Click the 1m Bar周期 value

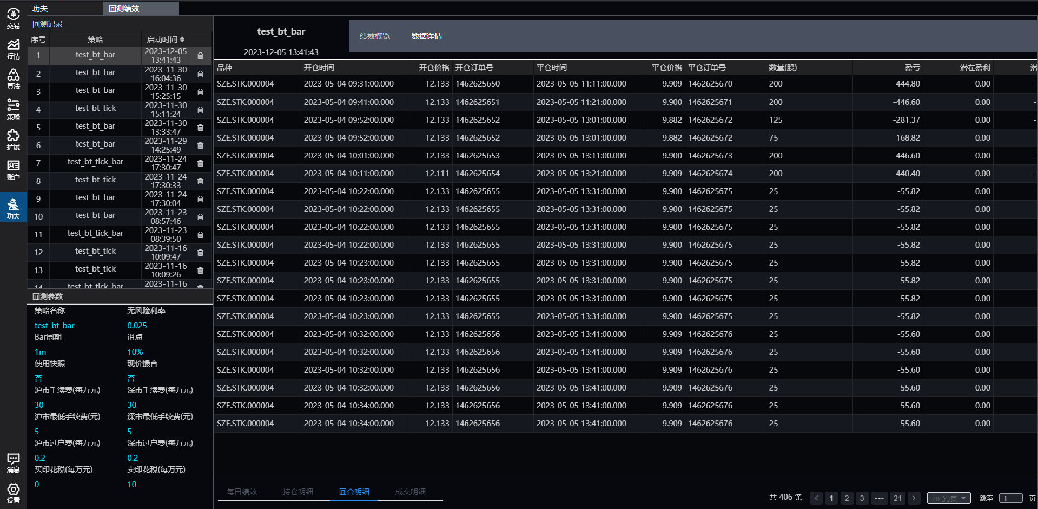coord(41,352)
